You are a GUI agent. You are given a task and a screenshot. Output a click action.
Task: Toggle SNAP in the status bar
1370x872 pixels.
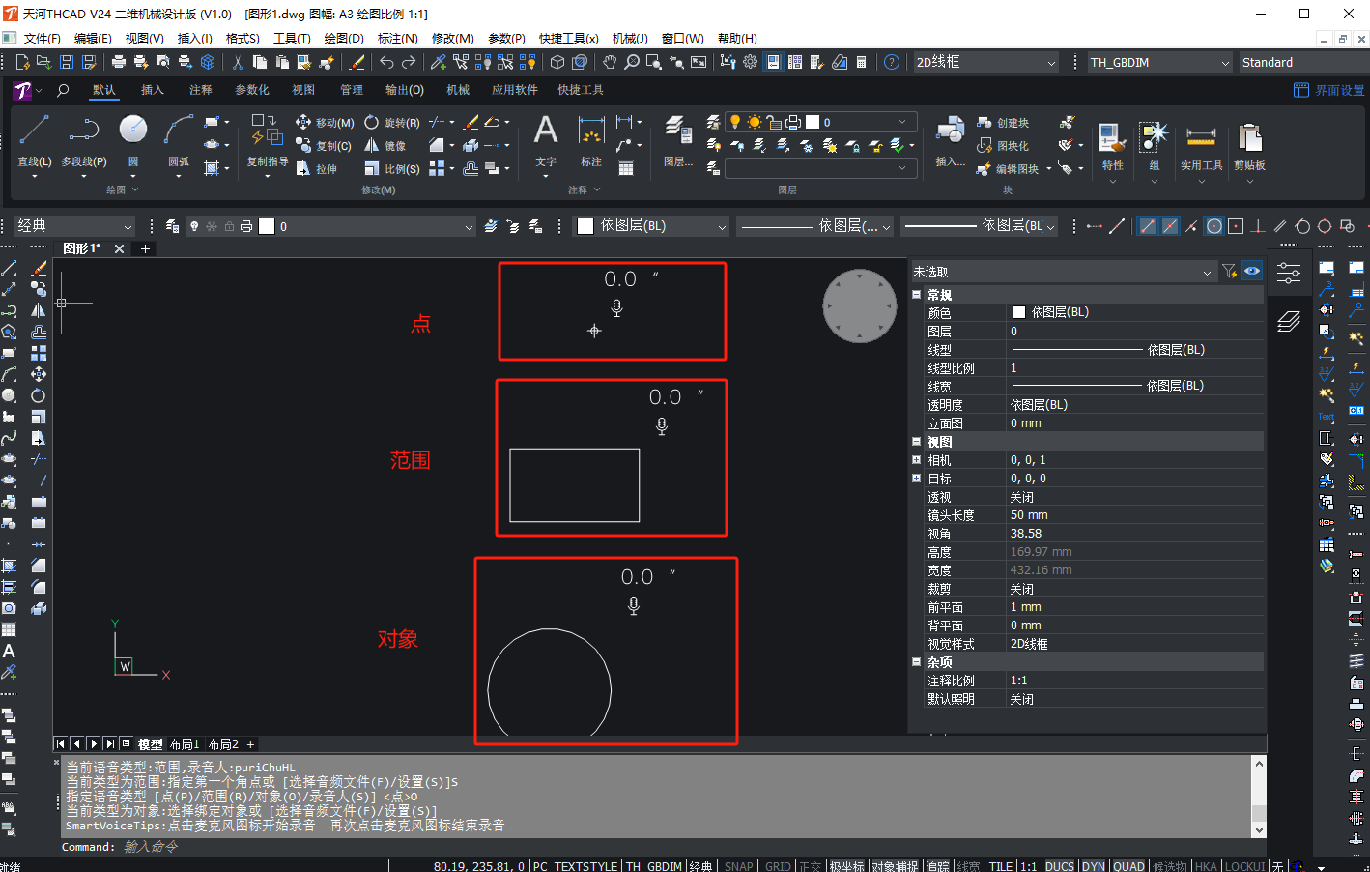[739, 866]
